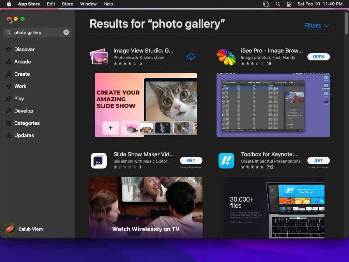Click GET for Slide Show Maker

point(191,160)
